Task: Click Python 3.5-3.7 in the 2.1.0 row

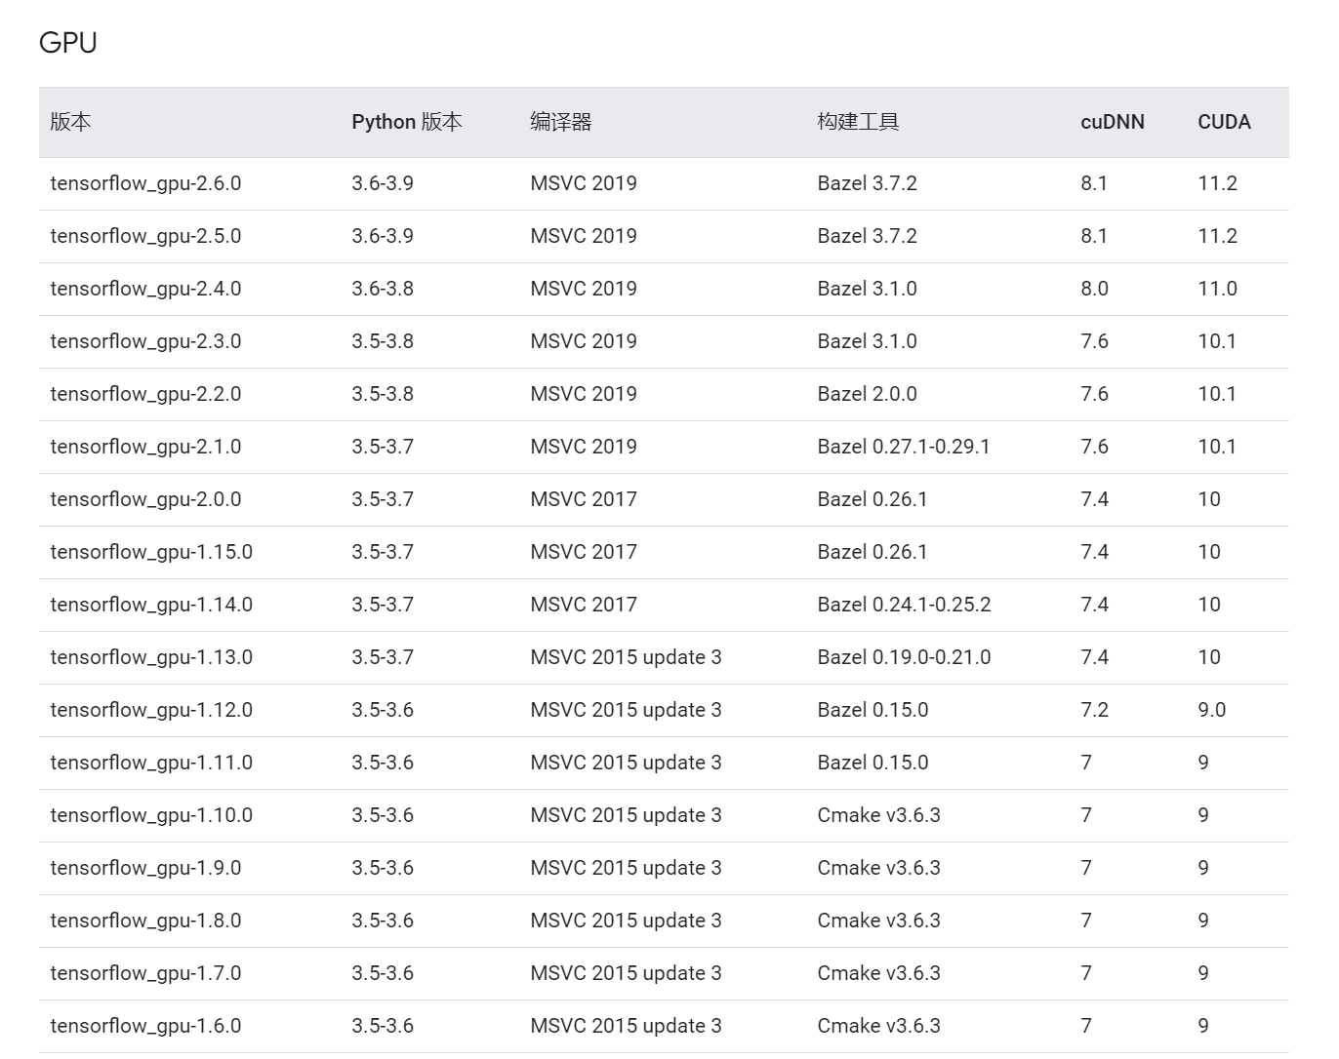Action: click(x=383, y=447)
